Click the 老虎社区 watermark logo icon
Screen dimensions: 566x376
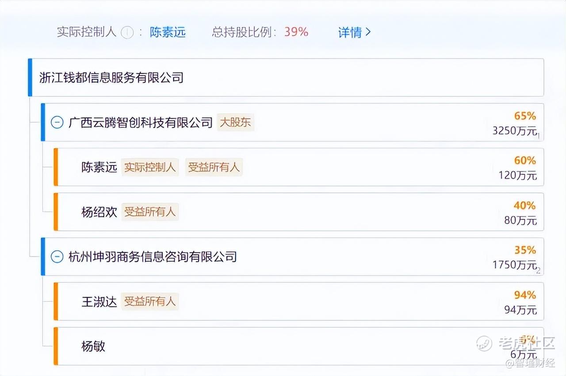point(484,343)
